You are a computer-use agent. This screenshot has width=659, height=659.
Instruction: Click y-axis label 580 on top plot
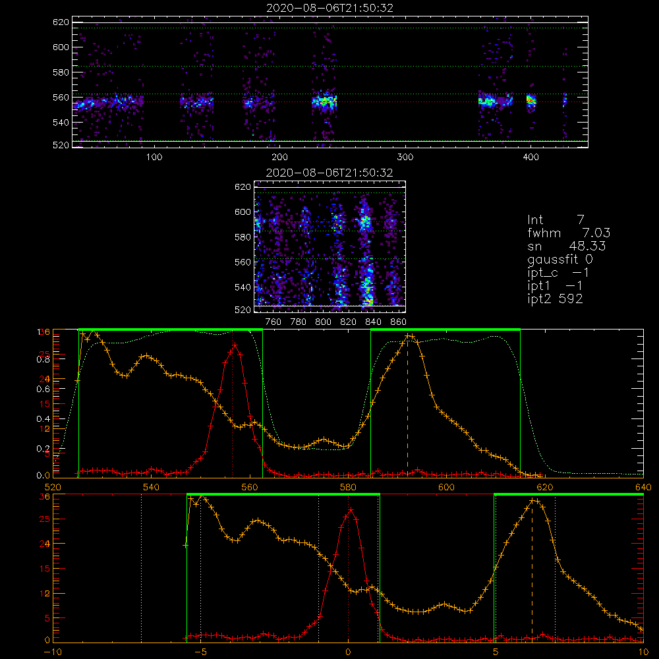61,72
